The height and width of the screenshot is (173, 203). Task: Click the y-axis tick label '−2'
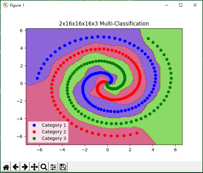pos(20,101)
